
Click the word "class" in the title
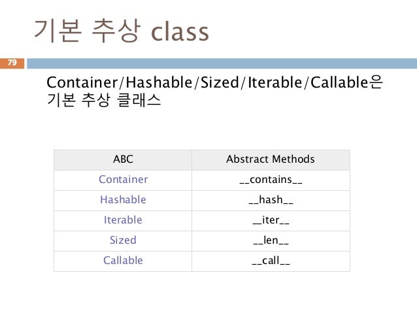(179, 31)
